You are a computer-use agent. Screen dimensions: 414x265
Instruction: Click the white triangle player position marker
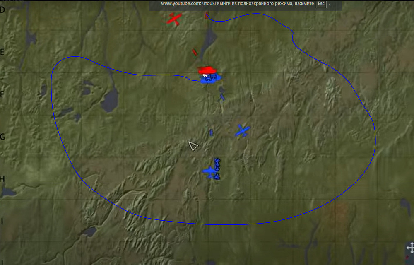(193, 146)
